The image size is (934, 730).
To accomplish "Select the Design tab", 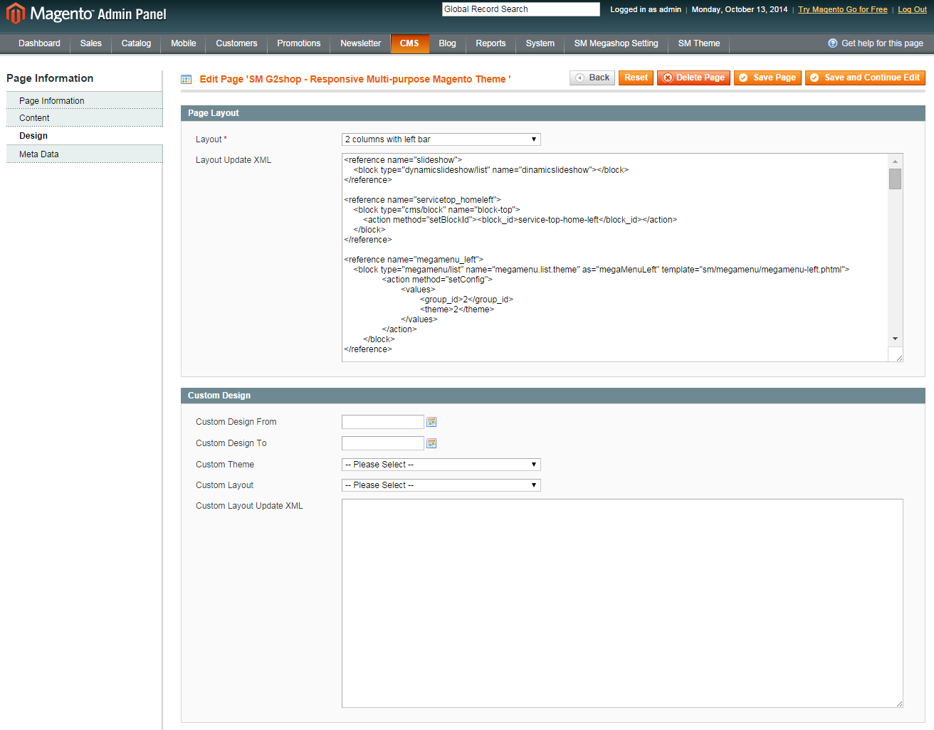I will tap(85, 136).
